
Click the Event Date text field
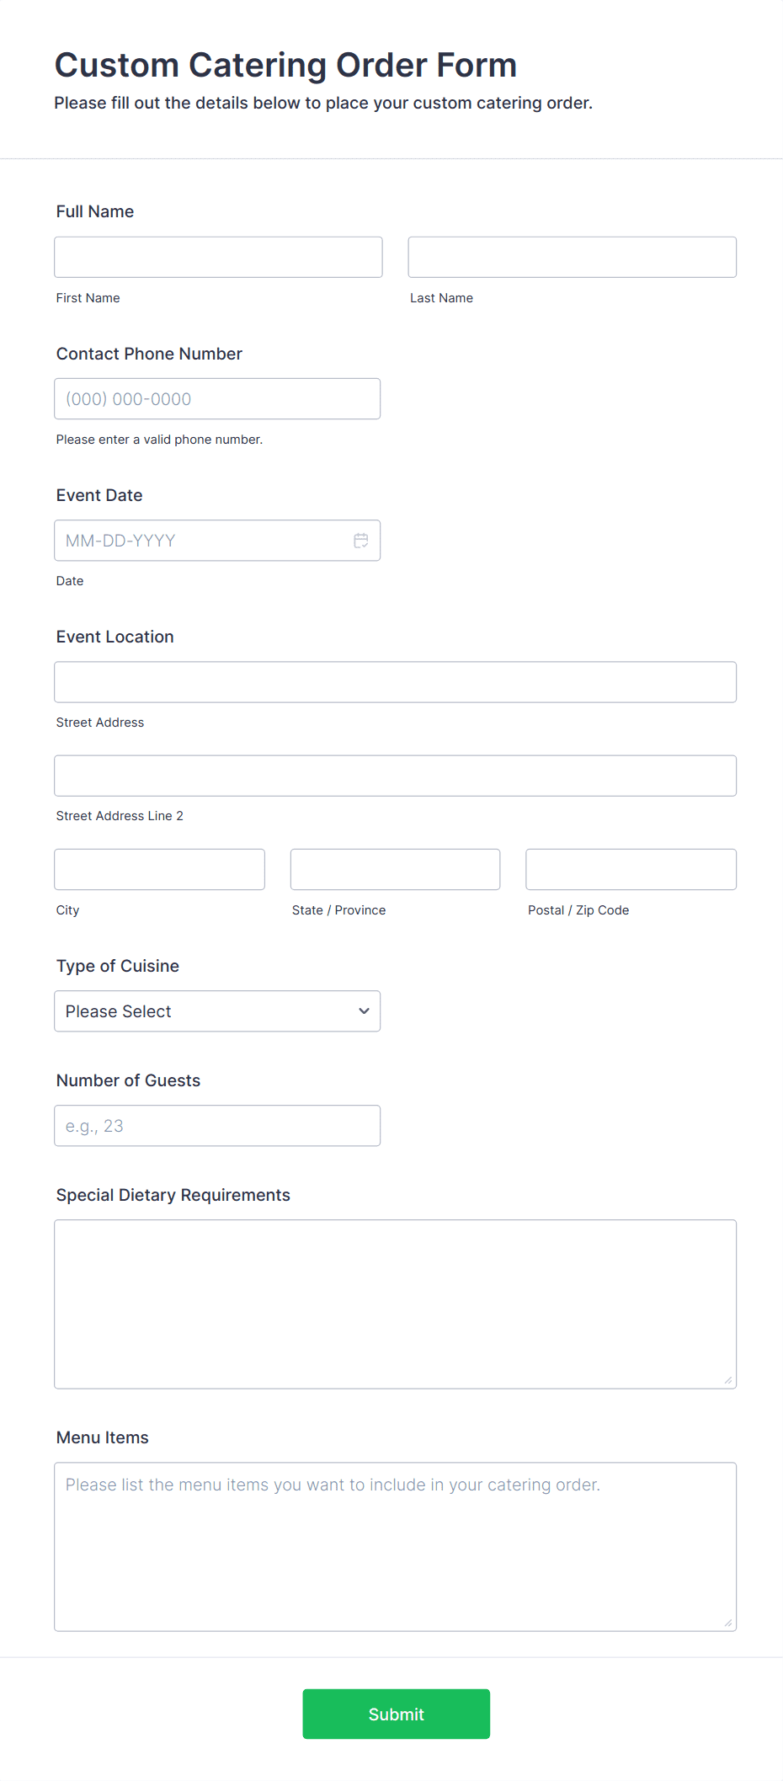[202, 541]
